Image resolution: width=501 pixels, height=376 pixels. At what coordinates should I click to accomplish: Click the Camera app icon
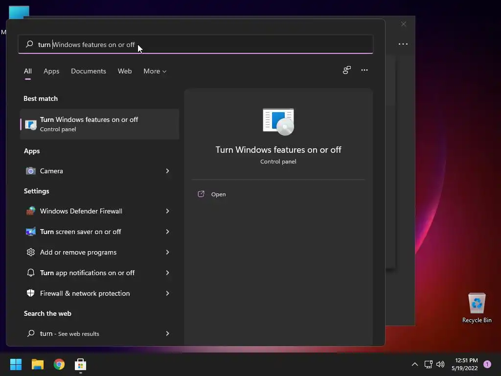click(x=31, y=171)
